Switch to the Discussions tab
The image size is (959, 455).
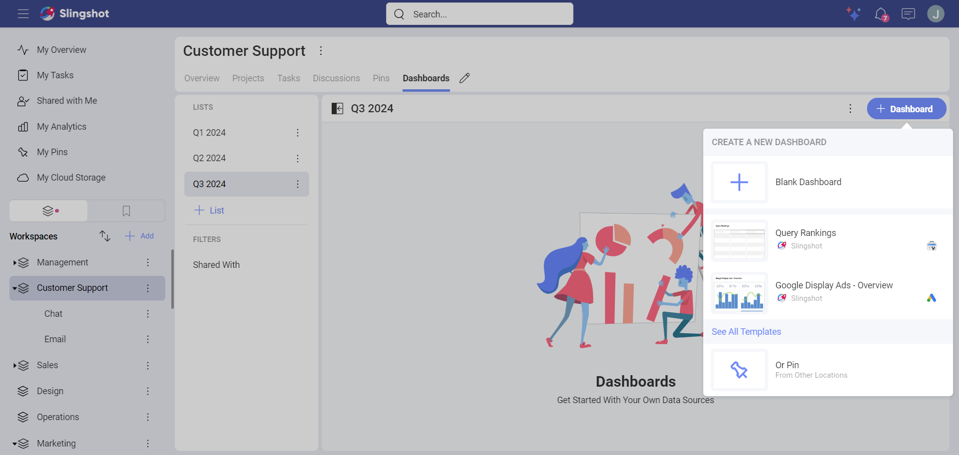coord(336,78)
